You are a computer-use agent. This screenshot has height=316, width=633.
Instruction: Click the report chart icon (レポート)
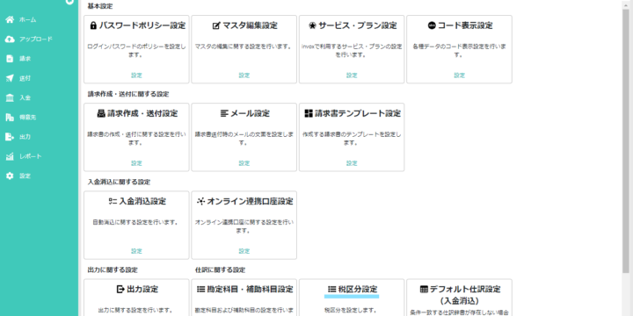pyautogui.click(x=10, y=156)
